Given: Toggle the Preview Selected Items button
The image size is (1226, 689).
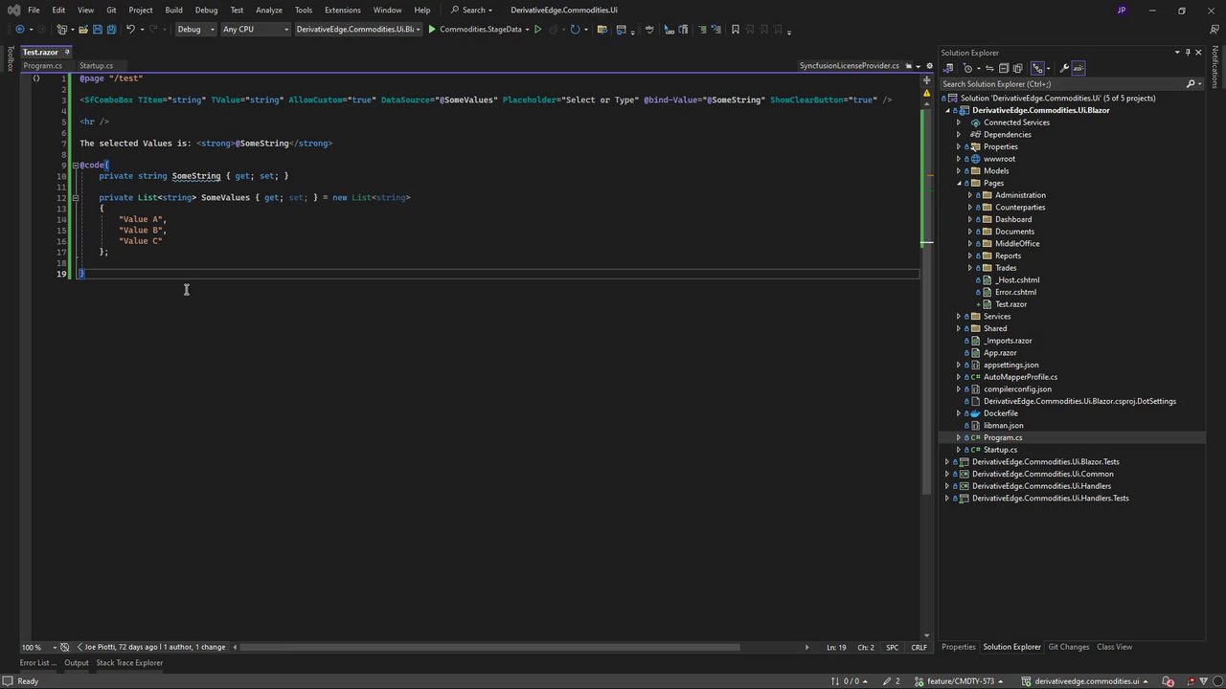Looking at the screenshot, I should (1078, 68).
